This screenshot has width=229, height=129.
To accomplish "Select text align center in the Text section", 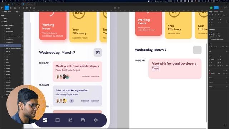I will [212, 65].
